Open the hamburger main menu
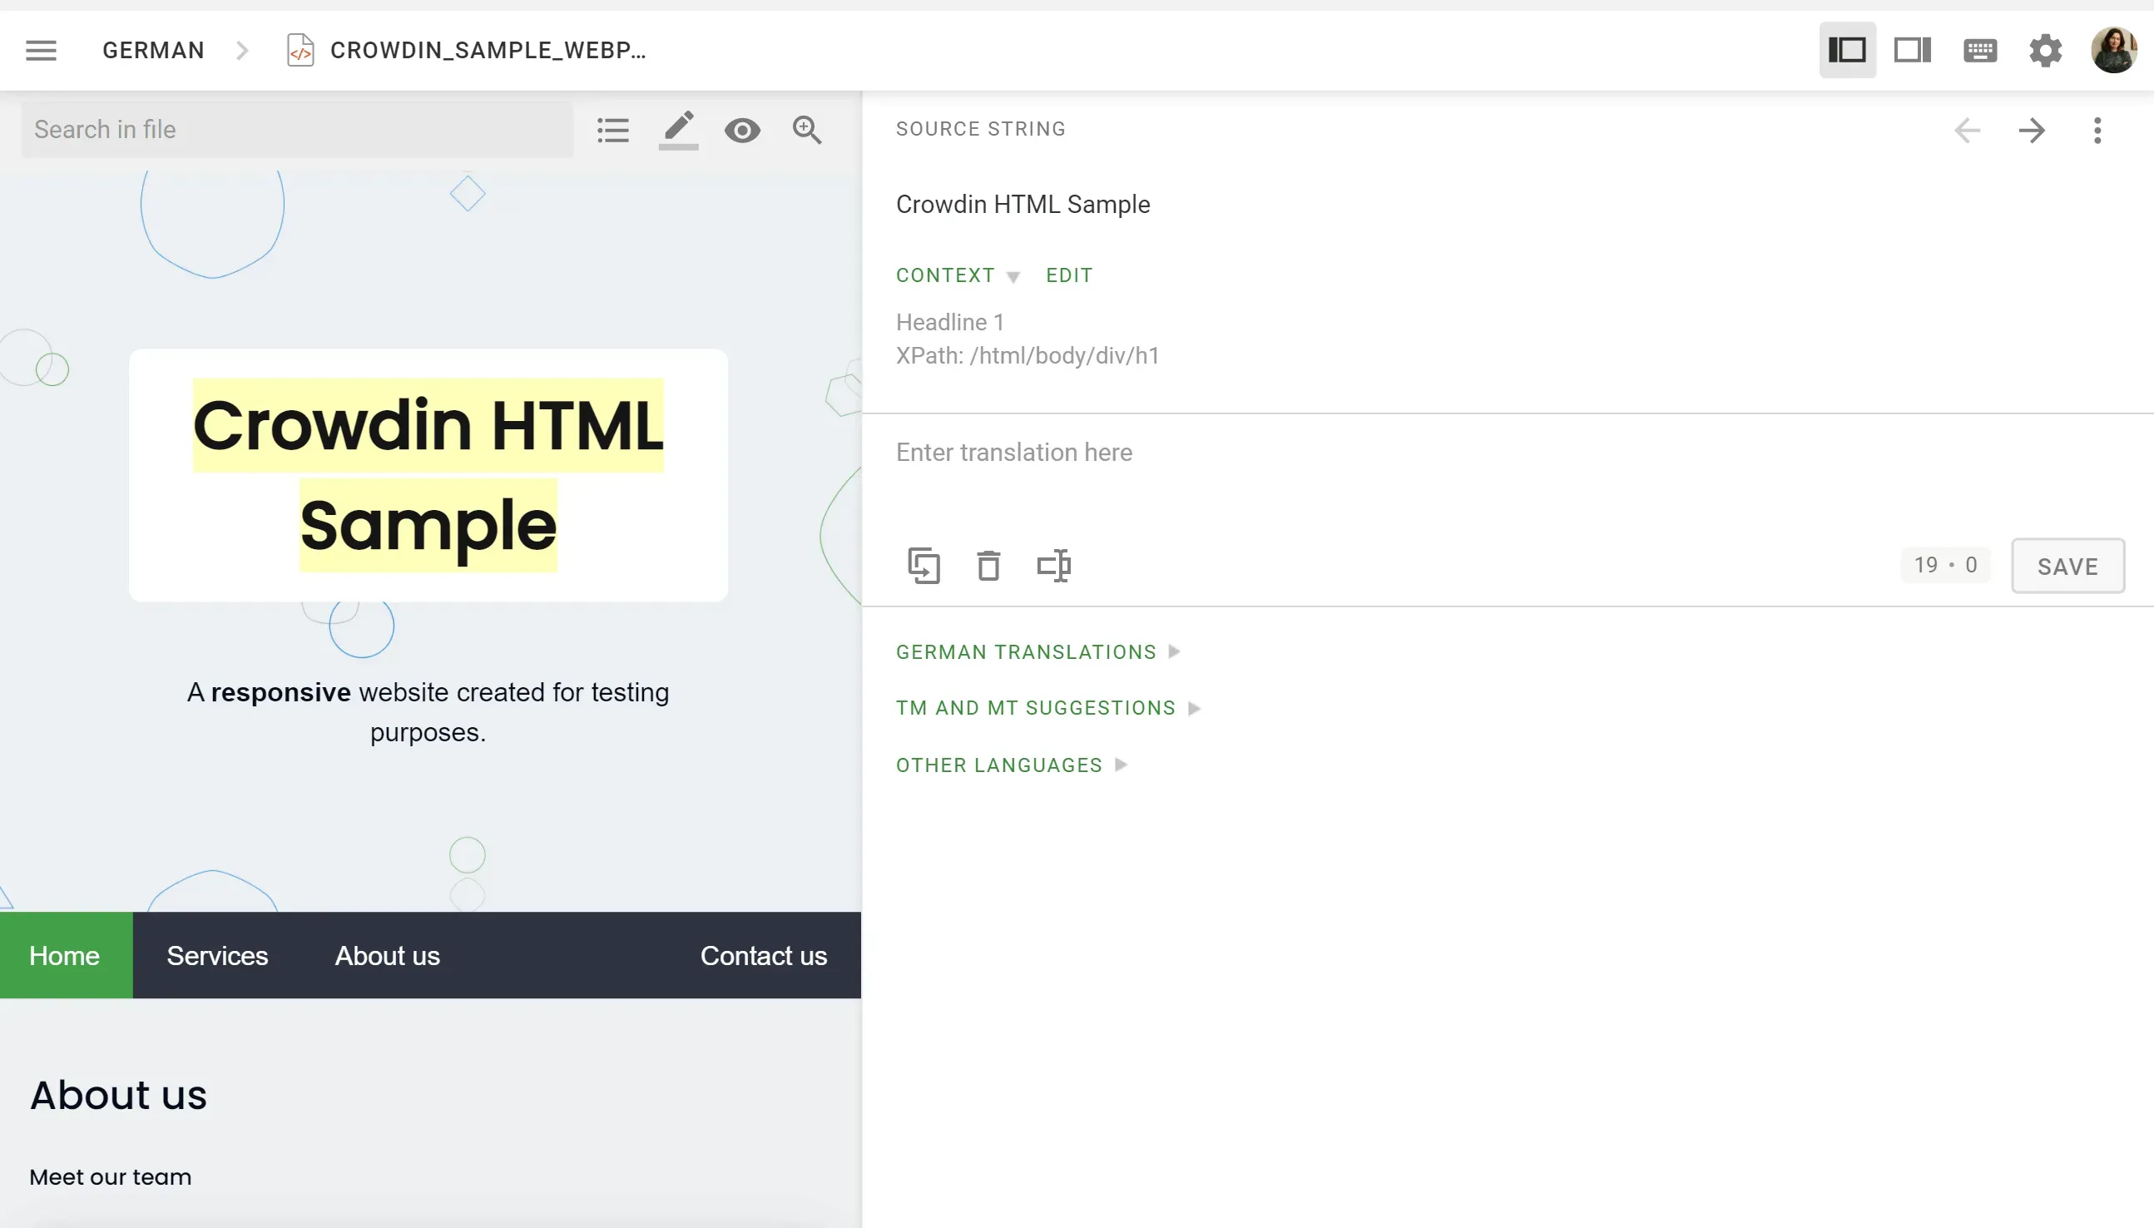This screenshot has width=2154, height=1228. [x=41, y=50]
